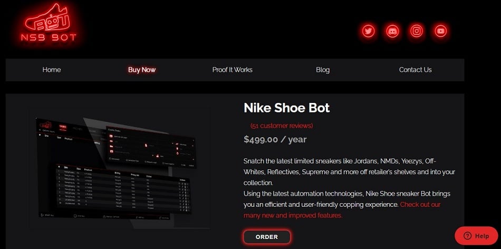The width and height of the screenshot is (501, 249).
Task: Open the Proof It Works page
Action: pyautogui.click(x=232, y=70)
